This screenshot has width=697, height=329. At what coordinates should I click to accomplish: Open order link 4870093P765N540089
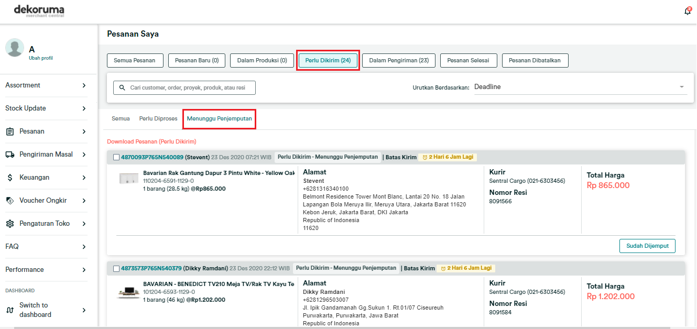pos(152,157)
